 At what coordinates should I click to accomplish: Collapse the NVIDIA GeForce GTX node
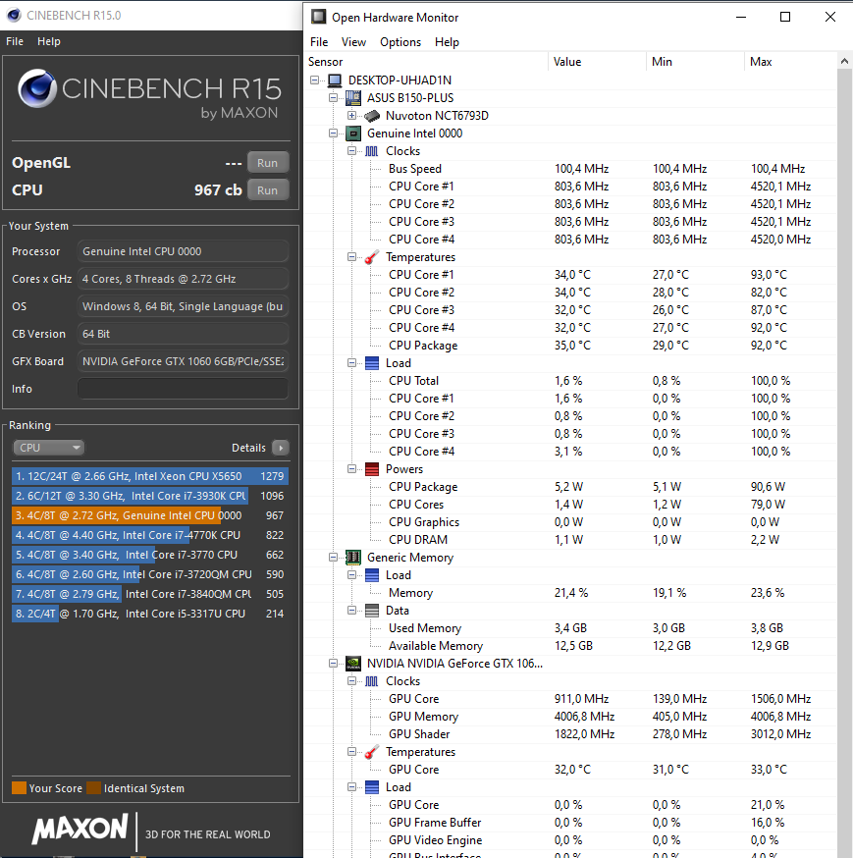[333, 664]
